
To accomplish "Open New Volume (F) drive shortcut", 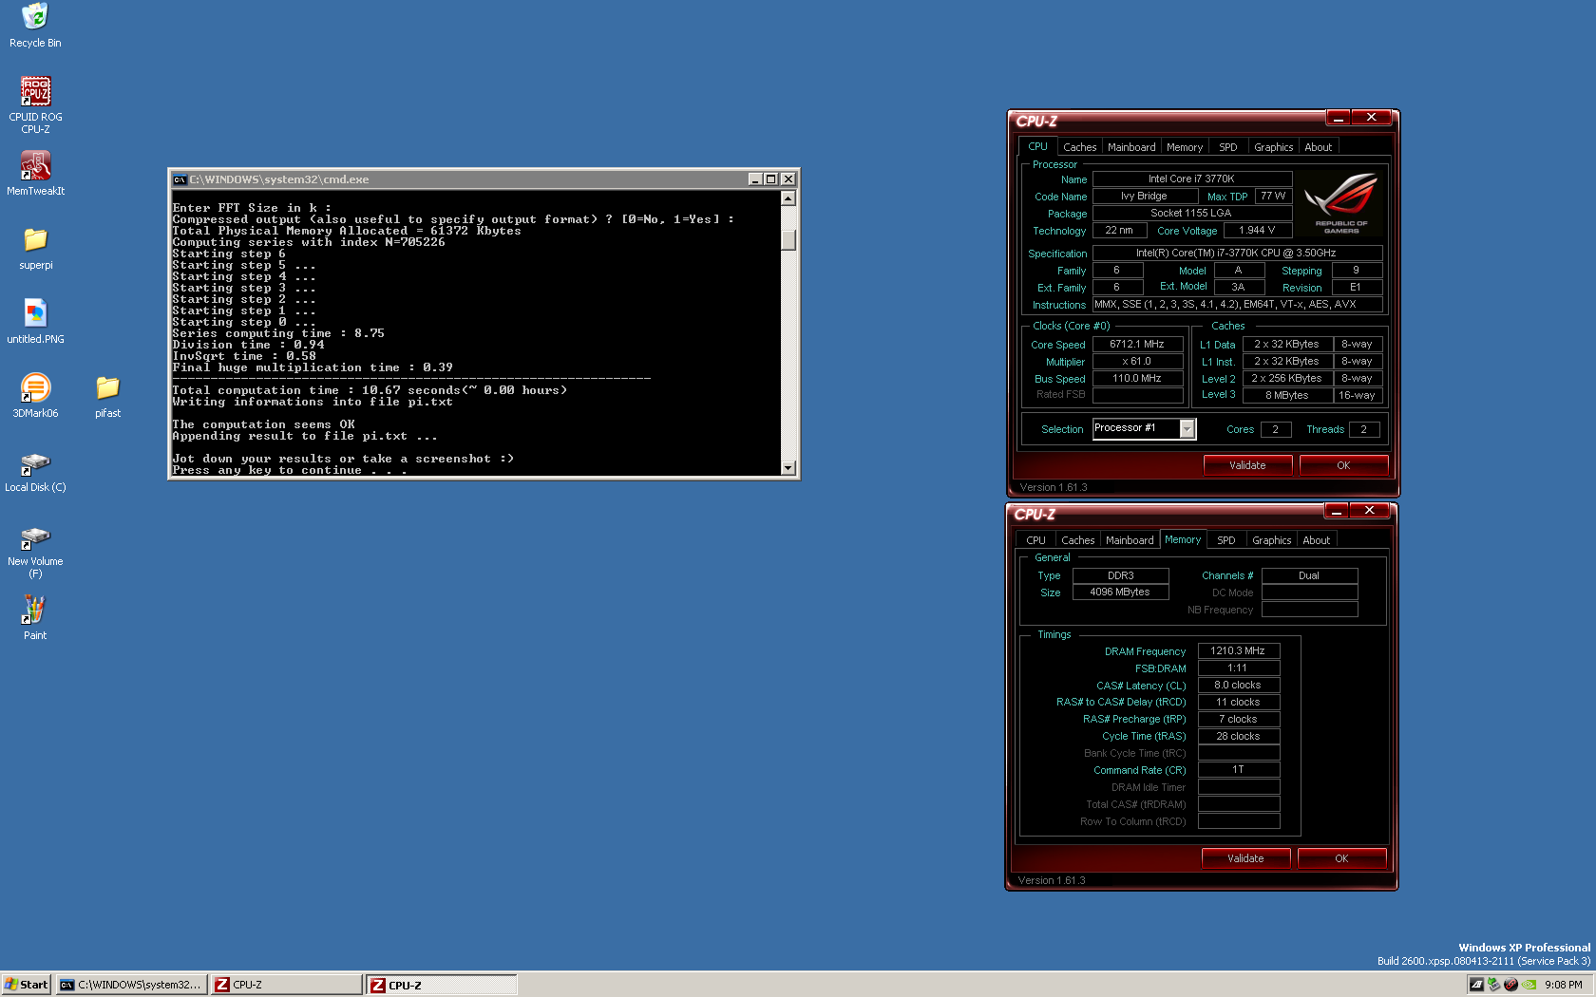I will coord(35,552).
